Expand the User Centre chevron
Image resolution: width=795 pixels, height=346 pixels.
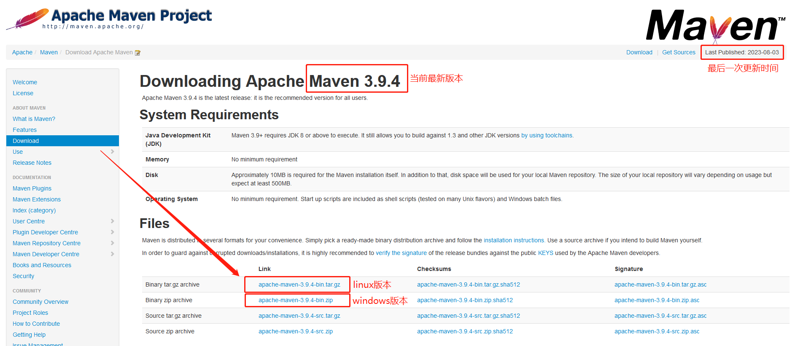[x=112, y=221]
